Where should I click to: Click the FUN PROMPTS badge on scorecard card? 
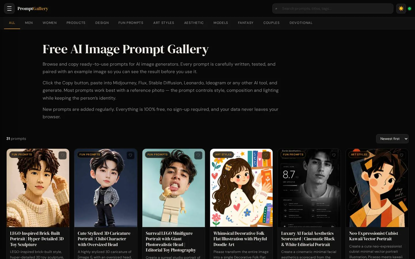click(x=293, y=155)
